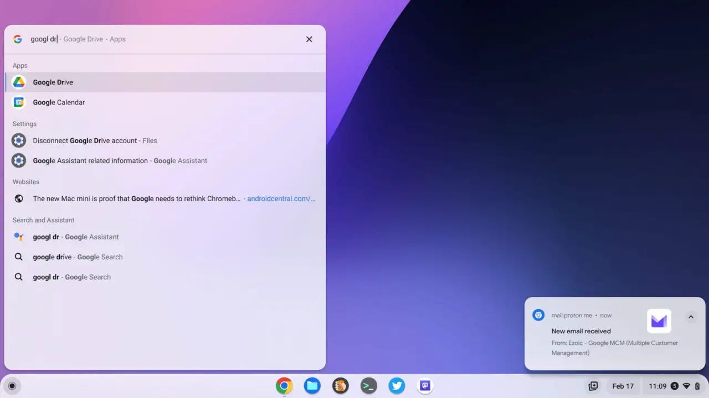
Task: Open the orange striped app on shelf
Action: pos(341,386)
